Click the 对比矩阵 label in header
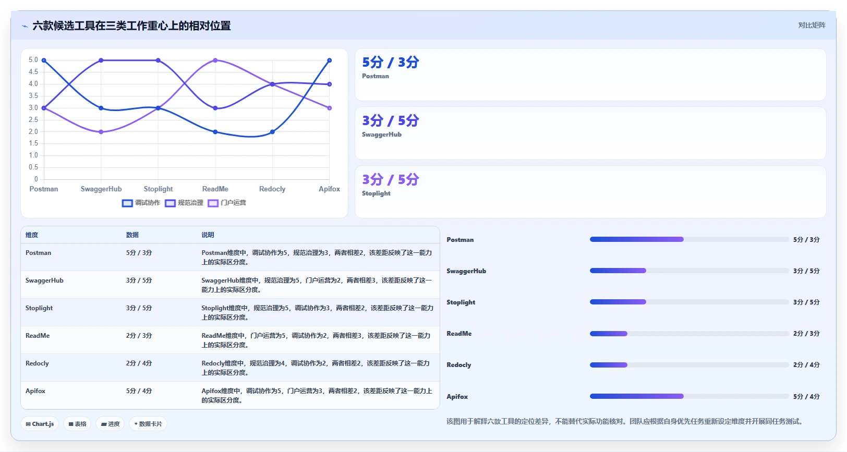The height and width of the screenshot is (452, 847). (x=812, y=25)
